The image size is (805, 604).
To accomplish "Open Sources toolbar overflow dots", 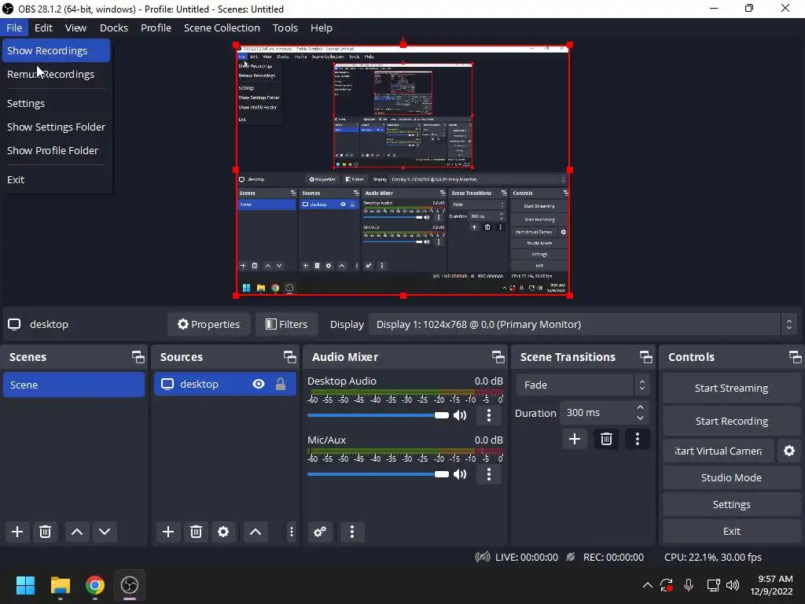I will [292, 532].
